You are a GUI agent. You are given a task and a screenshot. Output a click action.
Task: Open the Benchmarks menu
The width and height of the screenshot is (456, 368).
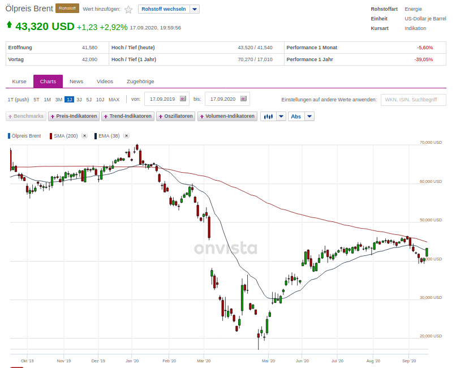26,116
